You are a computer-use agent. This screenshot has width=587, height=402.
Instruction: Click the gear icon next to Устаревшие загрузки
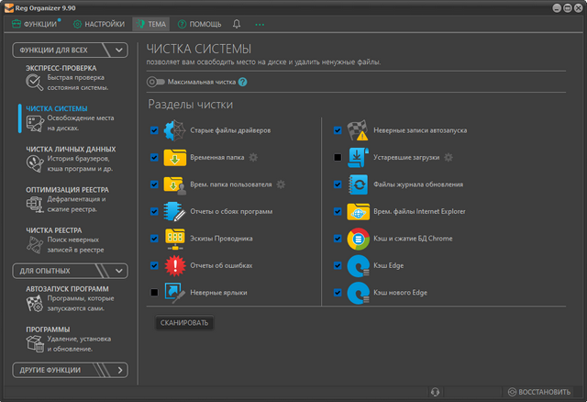[x=449, y=158]
